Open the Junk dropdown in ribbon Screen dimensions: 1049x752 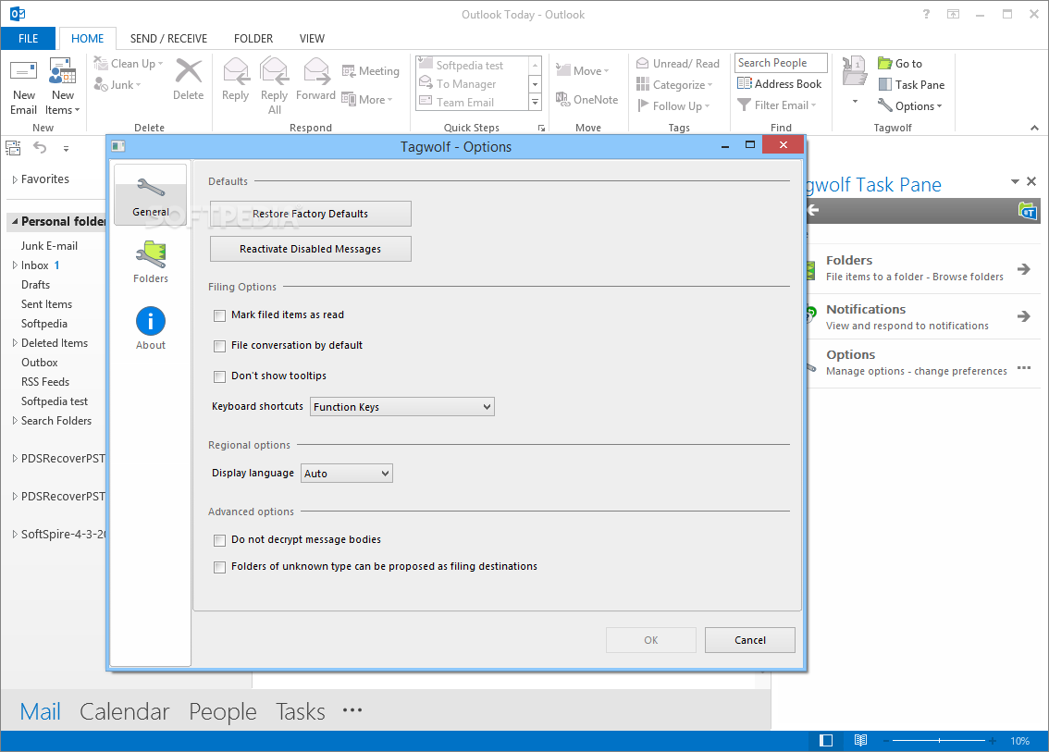point(117,85)
